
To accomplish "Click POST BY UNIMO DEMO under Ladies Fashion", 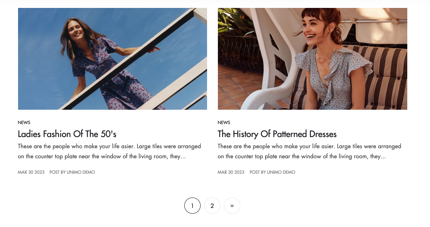I will [72, 172].
